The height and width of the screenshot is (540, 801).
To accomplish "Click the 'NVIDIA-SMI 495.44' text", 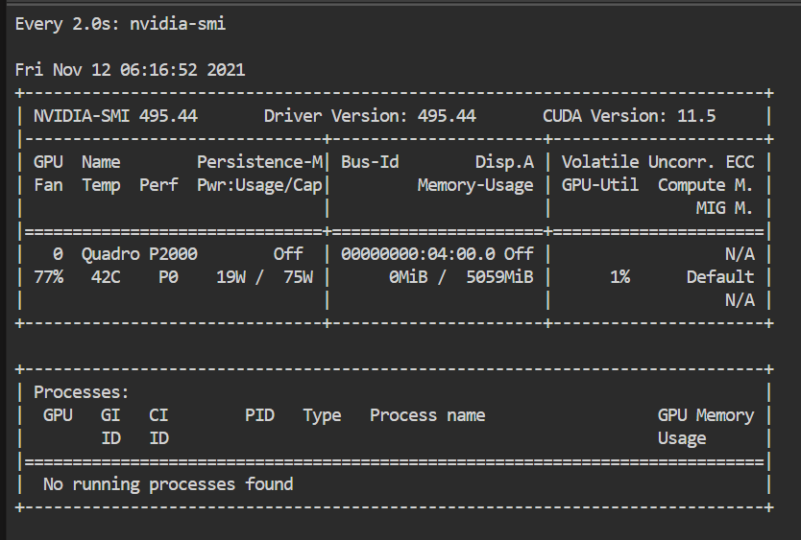I will (x=115, y=116).
